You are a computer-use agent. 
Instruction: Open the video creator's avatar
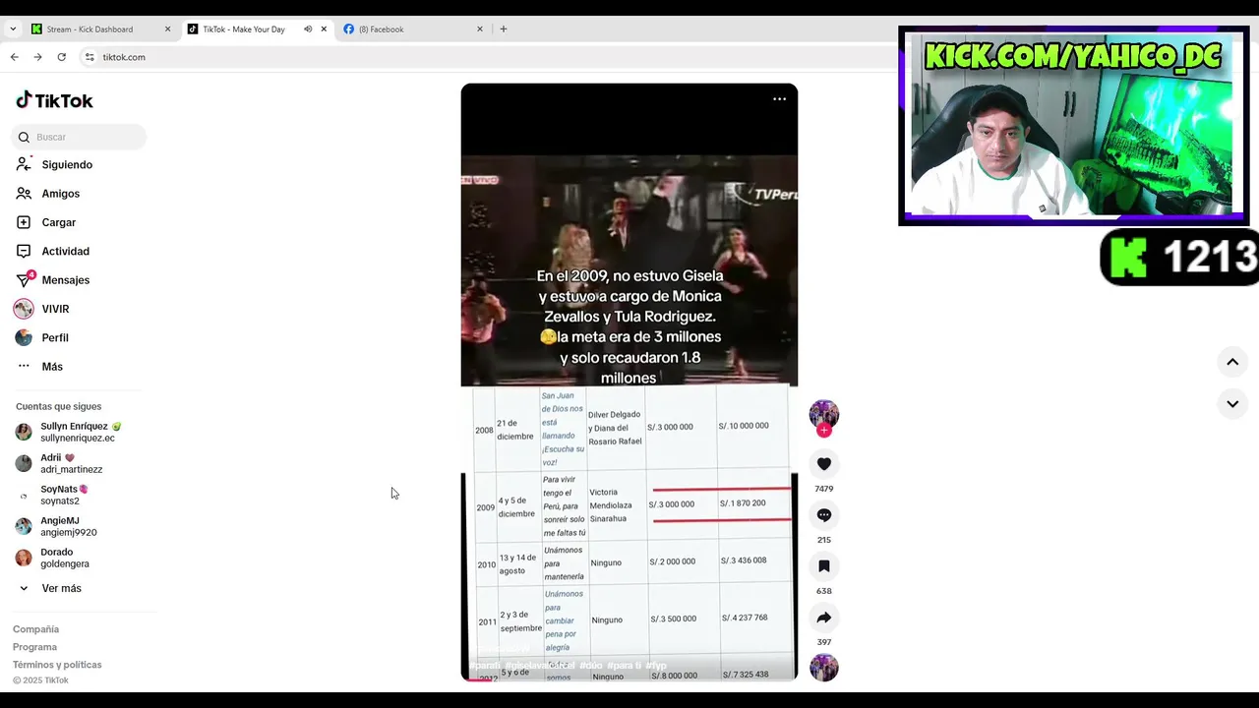pyautogui.click(x=824, y=414)
